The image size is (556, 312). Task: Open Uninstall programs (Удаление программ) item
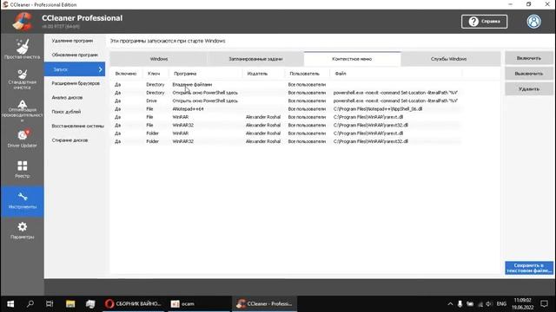coord(75,41)
